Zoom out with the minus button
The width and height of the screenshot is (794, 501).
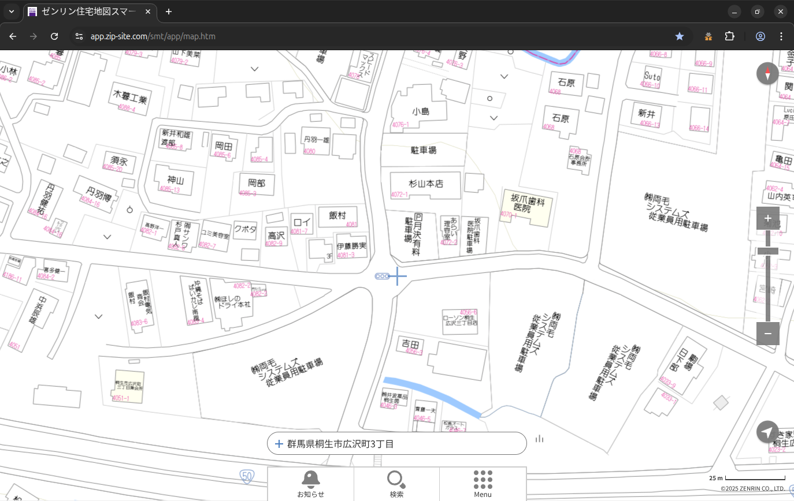pyautogui.click(x=767, y=334)
